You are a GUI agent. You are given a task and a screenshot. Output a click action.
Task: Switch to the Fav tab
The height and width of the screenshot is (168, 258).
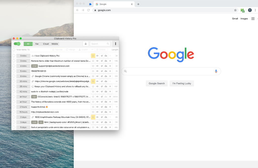coord(37,44)
